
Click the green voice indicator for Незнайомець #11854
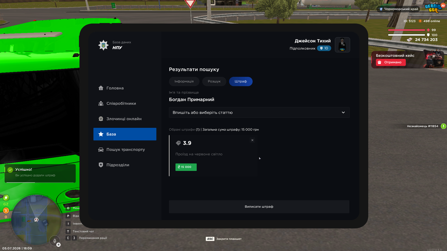point(444,126)
